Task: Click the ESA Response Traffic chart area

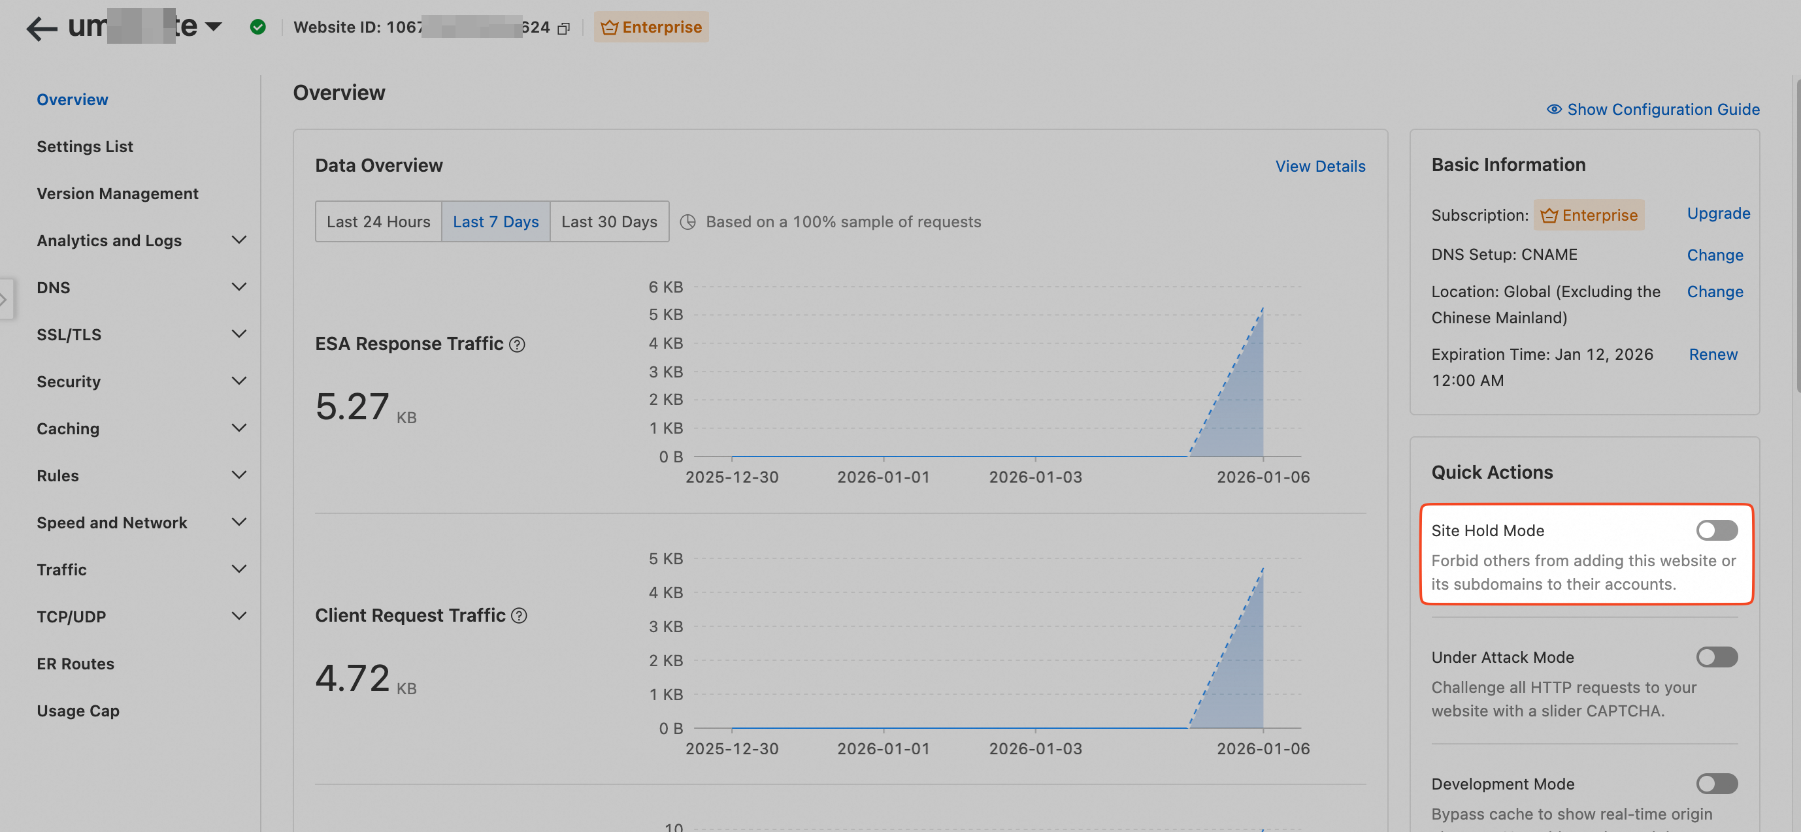Action: pyautogui.click(x=997, y=372)
